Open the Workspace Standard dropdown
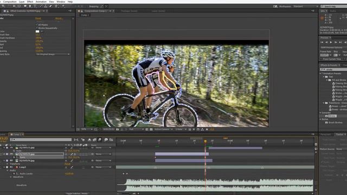The height and width of the screenshot is (195, 347). click(306, 6)
